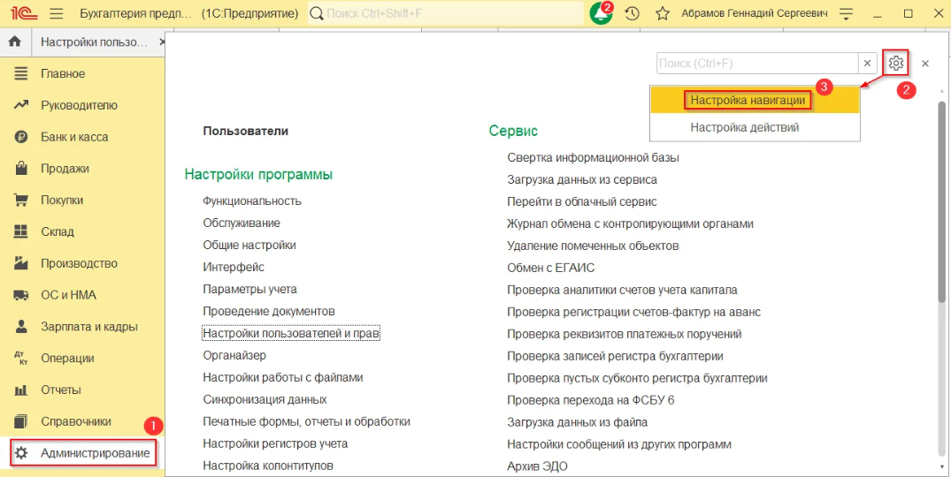
Task: Expand the user settings dropdown arrow
Action: pos(847,14)
